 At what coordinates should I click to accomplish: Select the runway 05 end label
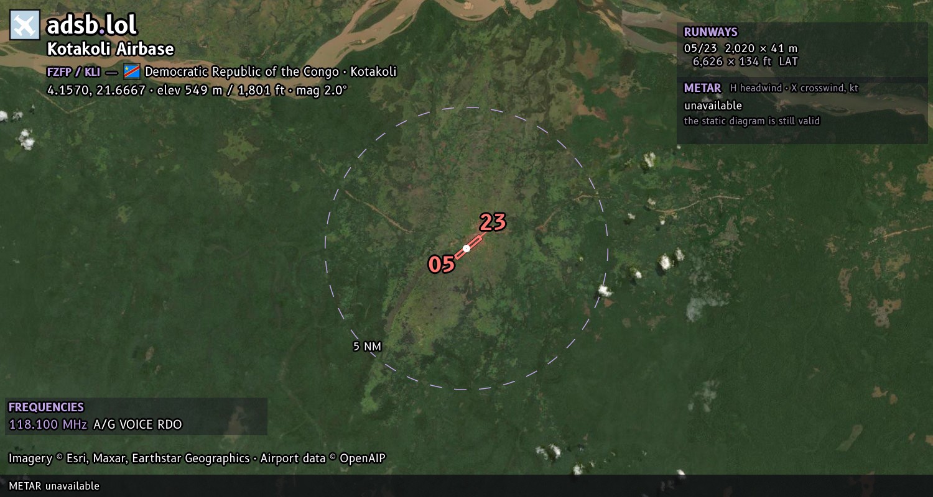click(442, 264)
